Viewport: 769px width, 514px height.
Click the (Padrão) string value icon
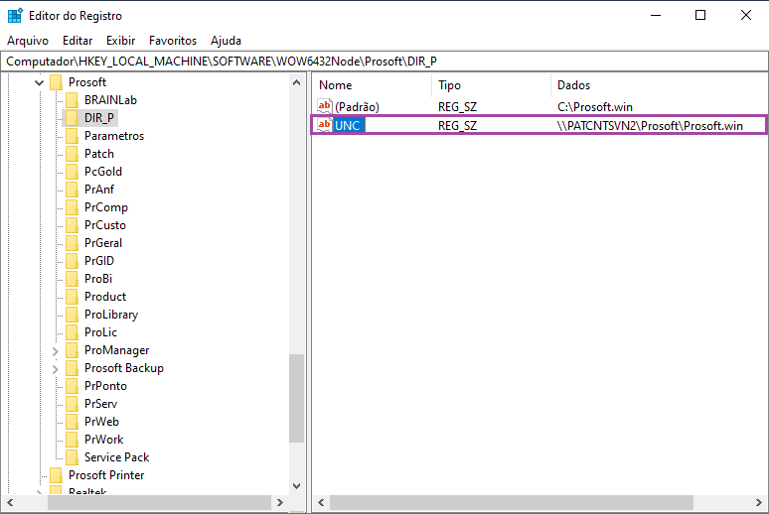pyautogui.click(x=325, y=106)
